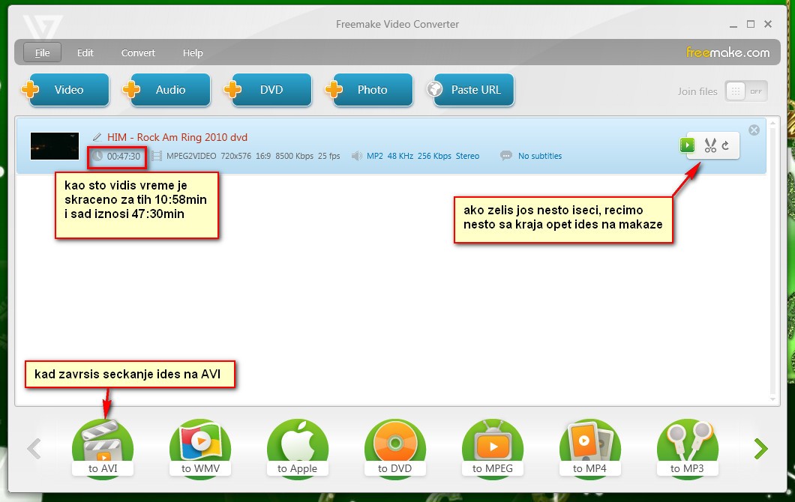
Task: Click the rotate video icon
Action: pos(726,145)
